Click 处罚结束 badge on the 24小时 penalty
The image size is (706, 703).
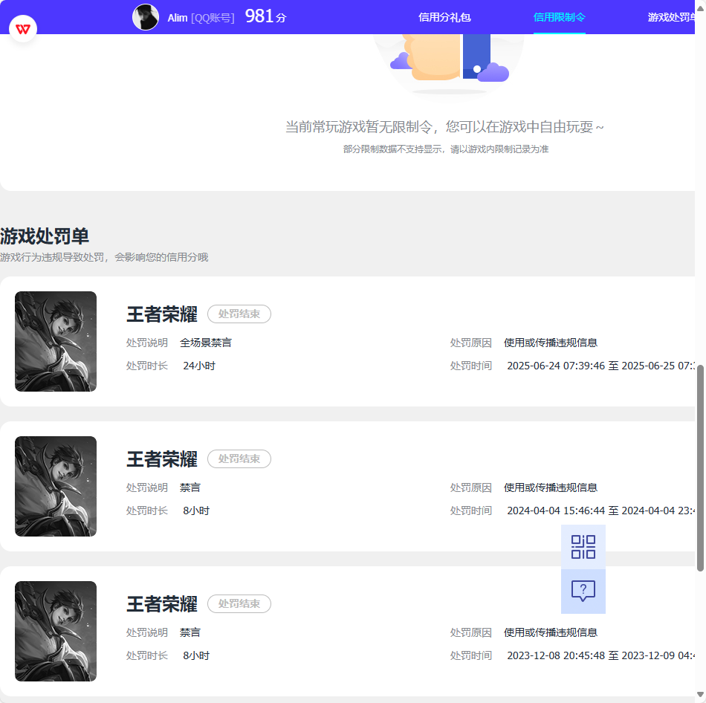tap(239, 314)
